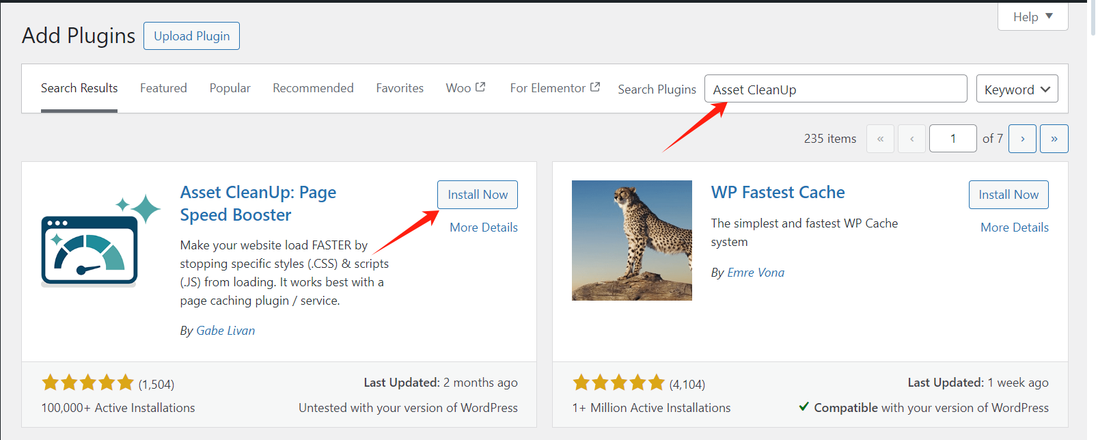Click 'Last Updated: 1 week ago' text
Viewport: 1098px width, 440px height.
[x=978, y=383]
